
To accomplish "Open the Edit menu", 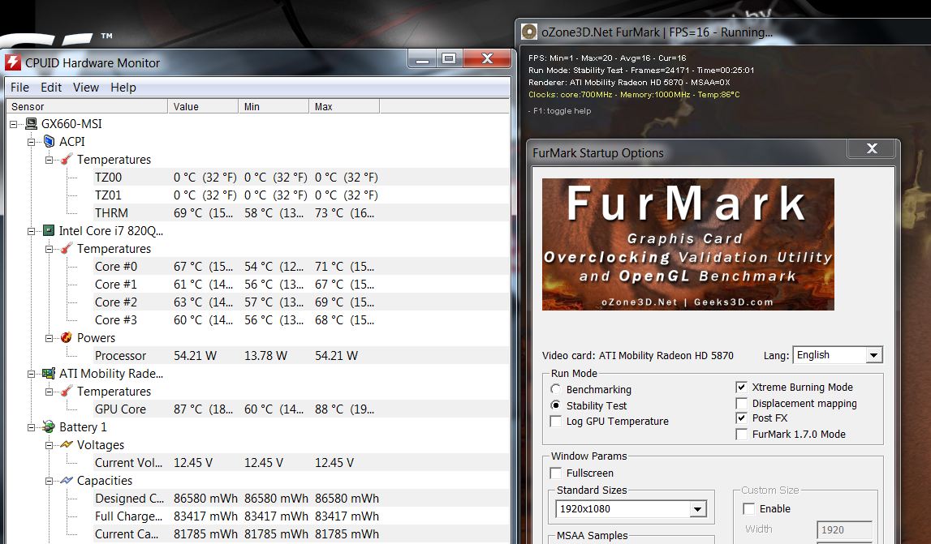I will (x=51, y=88).
